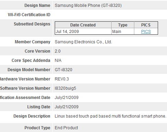Select the Main type cell
Screen dimensions: 167x132
pos(123,31)
